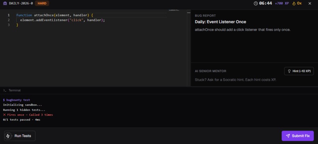Submit Fix for the challenge

297,136
